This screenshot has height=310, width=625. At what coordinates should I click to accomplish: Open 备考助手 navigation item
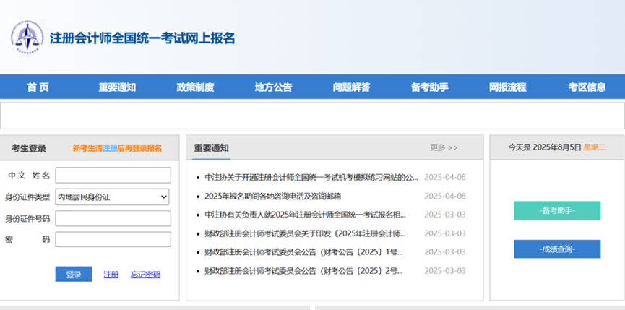(430, 87)
